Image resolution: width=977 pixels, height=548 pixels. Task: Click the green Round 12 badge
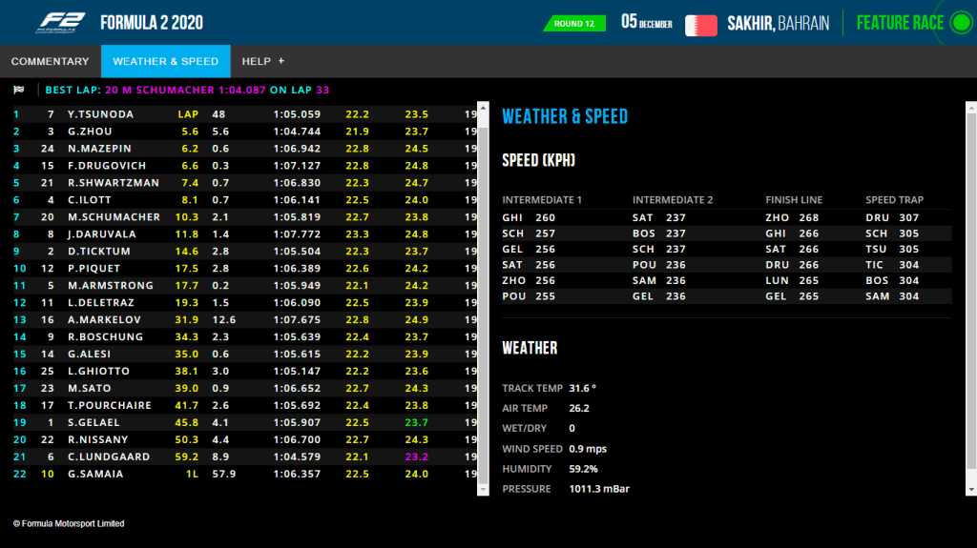574,24
